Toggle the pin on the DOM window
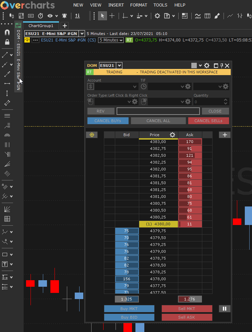The width and height of the screenshot is (252, 332). [222, 66]
